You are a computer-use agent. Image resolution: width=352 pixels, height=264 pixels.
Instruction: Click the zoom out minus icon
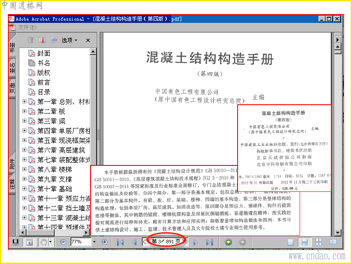point(63,242)
